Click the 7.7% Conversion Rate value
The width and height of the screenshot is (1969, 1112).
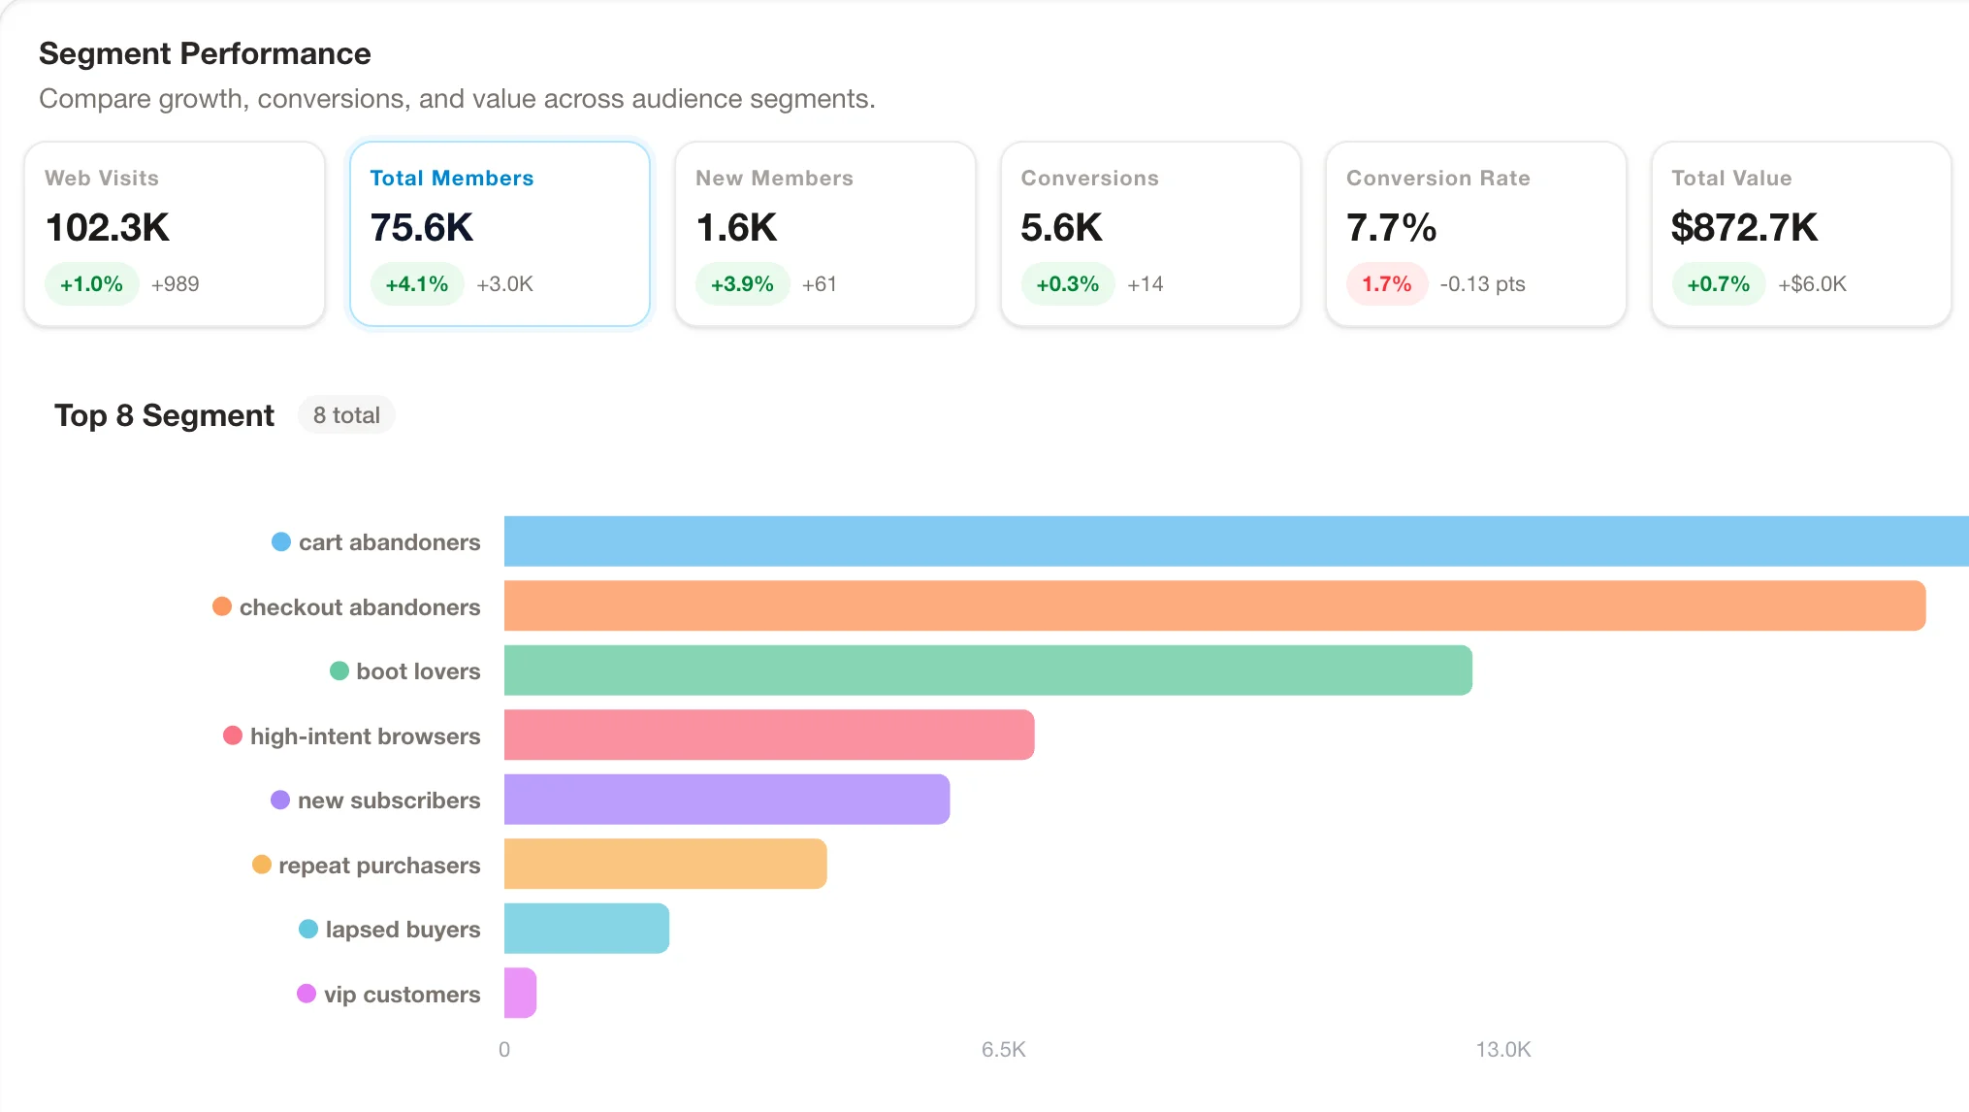click(1392, 228)
